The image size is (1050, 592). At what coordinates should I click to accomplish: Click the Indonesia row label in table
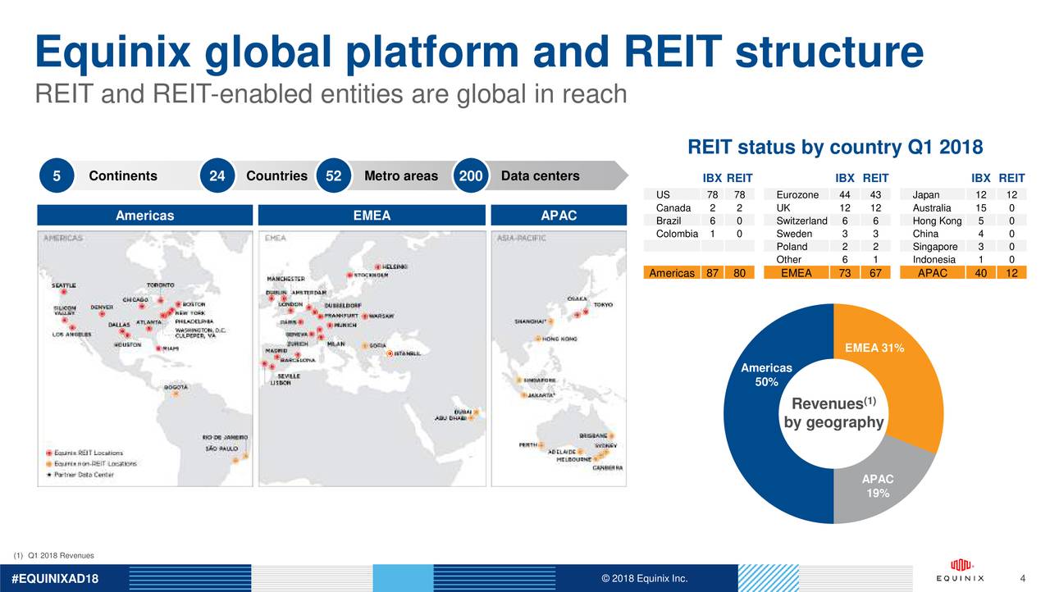coord(934,260)
